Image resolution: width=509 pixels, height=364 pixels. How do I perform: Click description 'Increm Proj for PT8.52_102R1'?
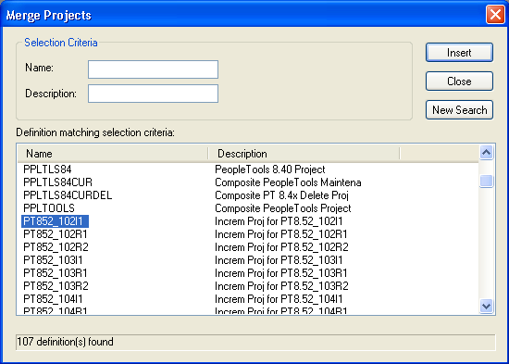(x=280, y=234)
